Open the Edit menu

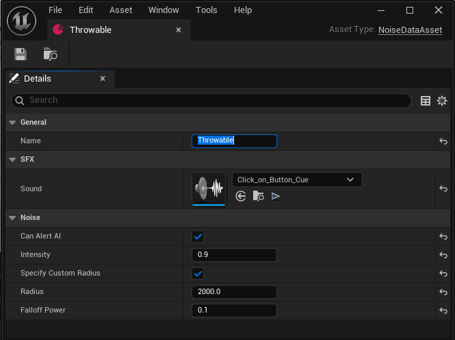point(86,10)
